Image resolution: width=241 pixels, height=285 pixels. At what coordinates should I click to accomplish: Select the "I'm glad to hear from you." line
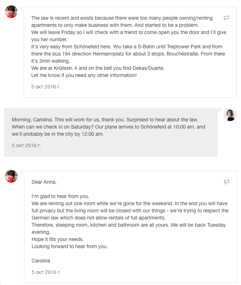click(x=61, y=196)
